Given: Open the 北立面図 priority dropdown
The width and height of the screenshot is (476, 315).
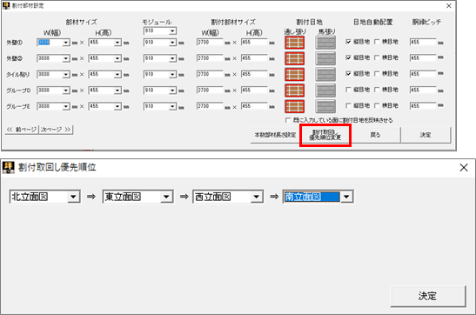Looking at the screenshot, I should [x=73, y=197].
